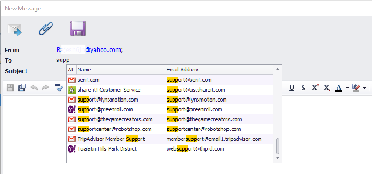Click the share-it! account icon
The image size is (372, 174).
71,90
